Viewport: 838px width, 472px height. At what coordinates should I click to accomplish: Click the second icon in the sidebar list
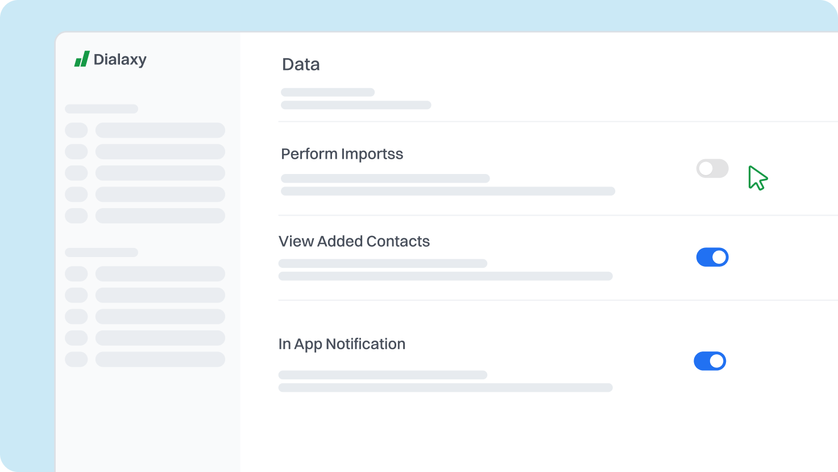click(x=76, y=151)
